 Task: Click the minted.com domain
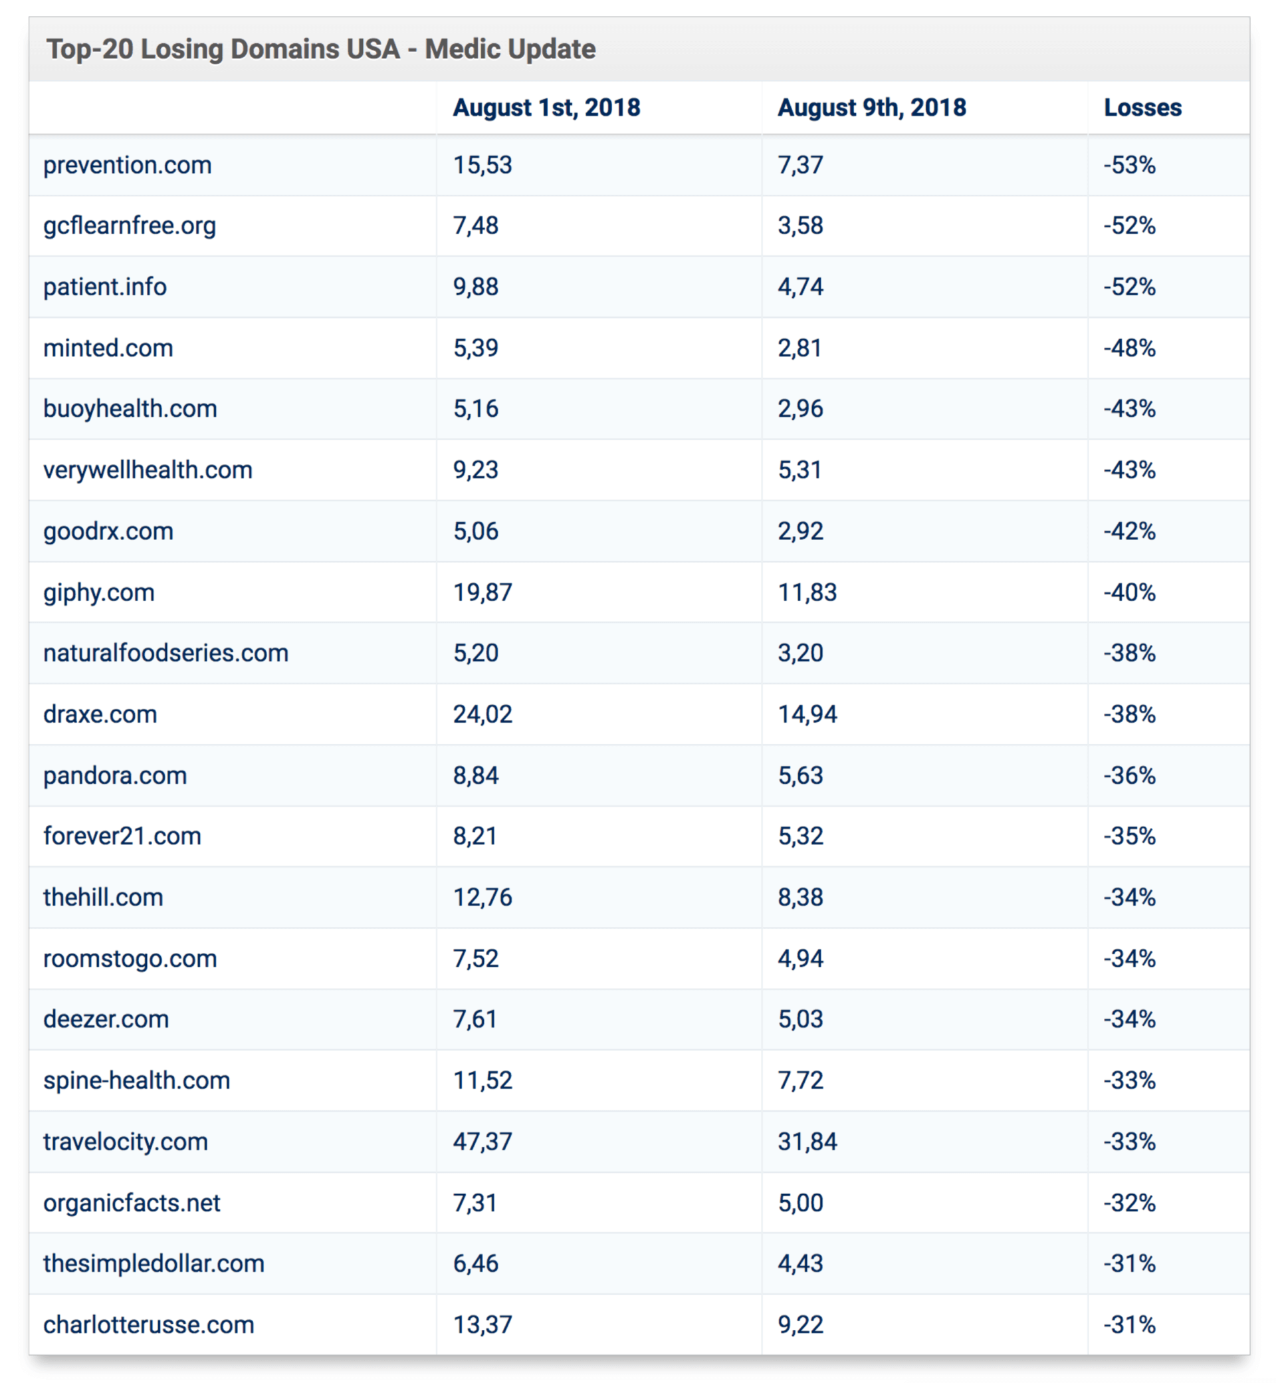coord(108,348)
